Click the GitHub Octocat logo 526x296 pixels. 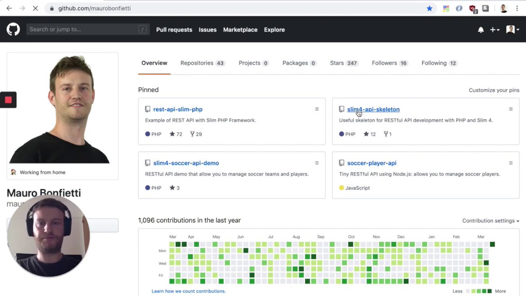(x=13, y=29)
